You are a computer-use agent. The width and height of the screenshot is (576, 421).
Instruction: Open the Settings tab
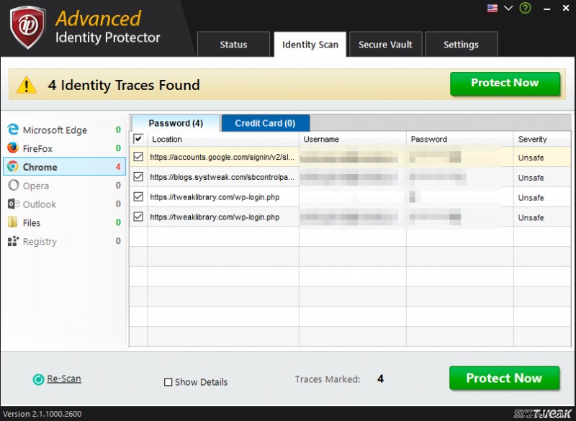coord(462,44)
